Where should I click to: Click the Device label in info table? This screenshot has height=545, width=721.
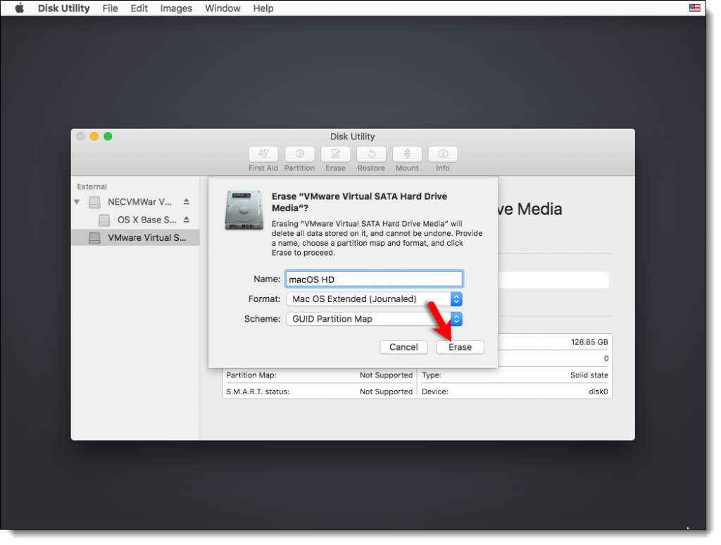pyautogui.click(x=435, y=391)
